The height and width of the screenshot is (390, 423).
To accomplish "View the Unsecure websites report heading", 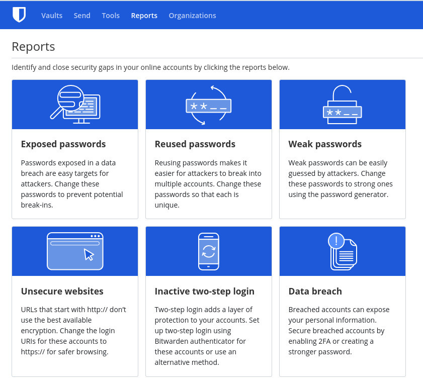I will point(62,291).
